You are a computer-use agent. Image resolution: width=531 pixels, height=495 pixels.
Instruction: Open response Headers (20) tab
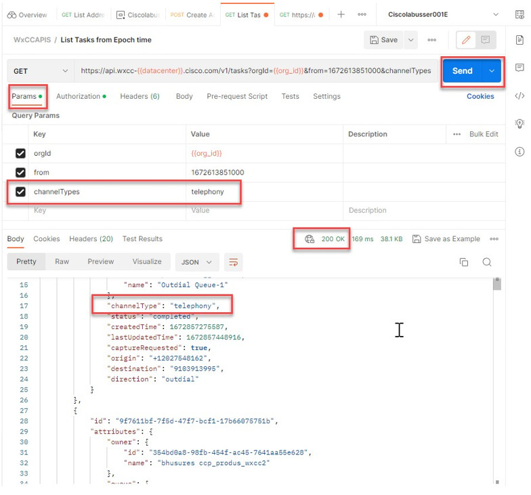point(91,239)
